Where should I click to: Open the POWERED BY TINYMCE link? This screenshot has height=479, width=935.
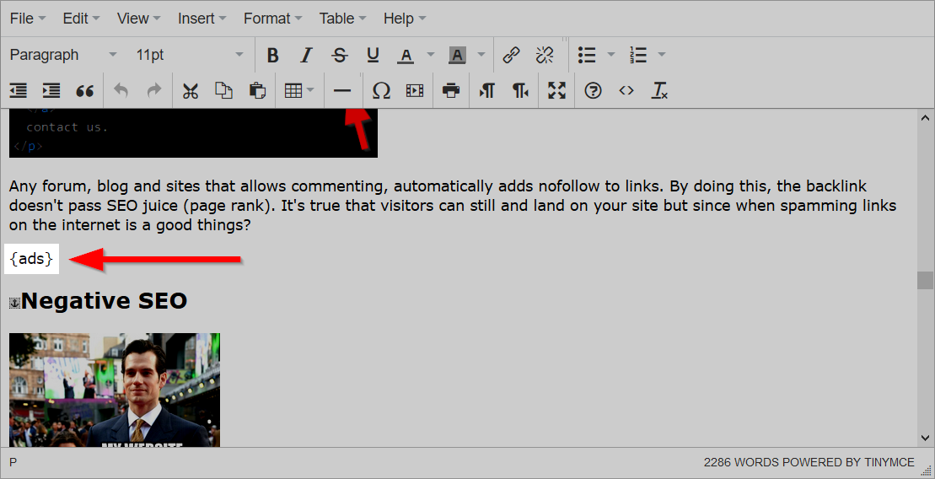(x=848, y=462)
